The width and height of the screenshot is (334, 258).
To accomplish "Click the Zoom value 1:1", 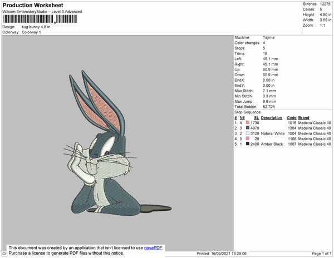I will pos(322,26).
